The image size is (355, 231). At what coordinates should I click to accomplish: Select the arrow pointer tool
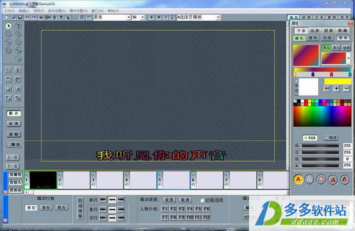[x=8, y=26]
